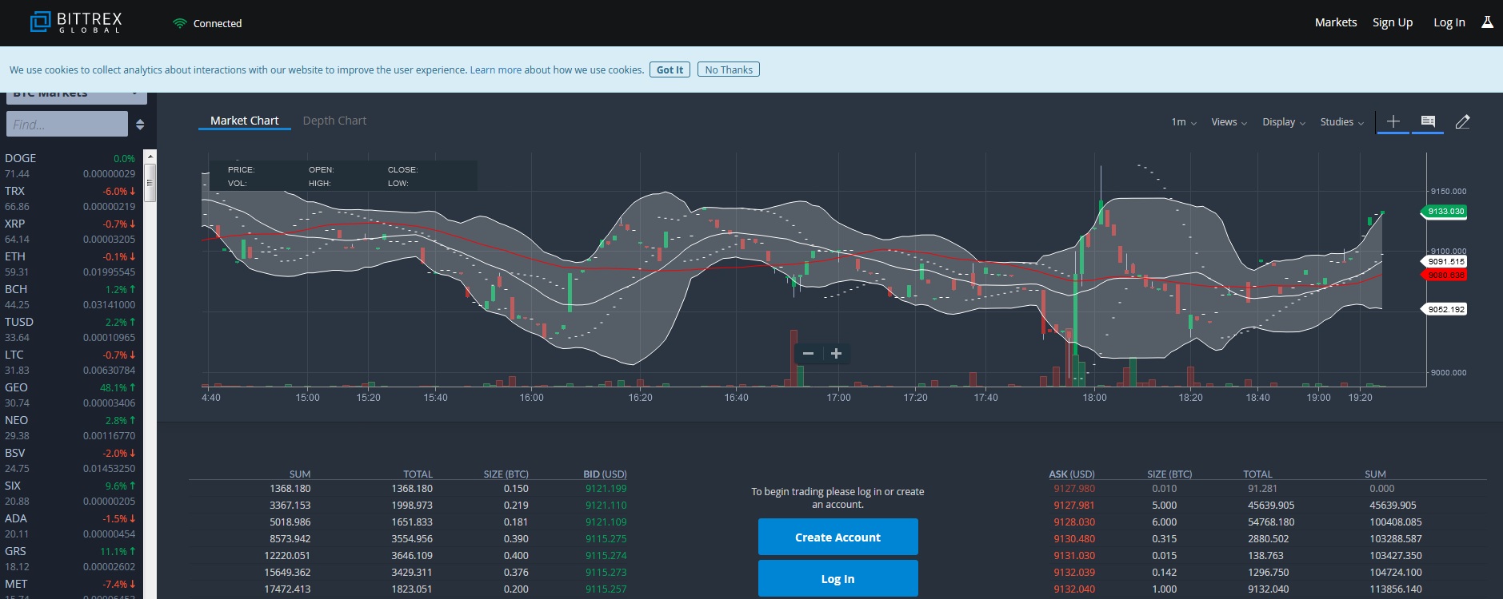Switch to the Market Chart tab
1503x599 pixels.
[x=245, y=121]
